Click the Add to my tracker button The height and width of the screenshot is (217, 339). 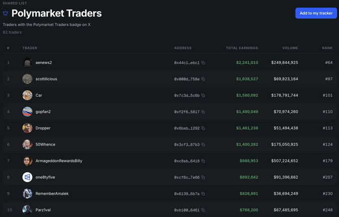coord(316,13)
